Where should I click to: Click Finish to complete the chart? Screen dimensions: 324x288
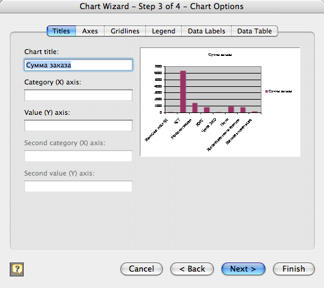[x=294, y=269]
